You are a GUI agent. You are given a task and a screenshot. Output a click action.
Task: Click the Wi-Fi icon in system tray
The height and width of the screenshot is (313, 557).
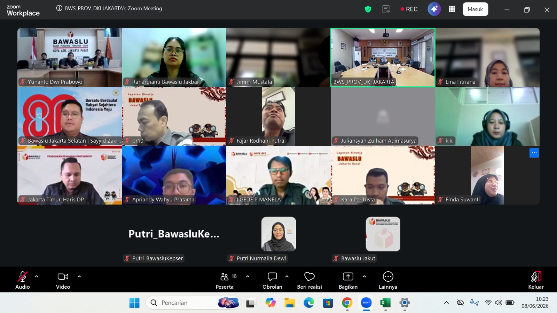(488, 303)
